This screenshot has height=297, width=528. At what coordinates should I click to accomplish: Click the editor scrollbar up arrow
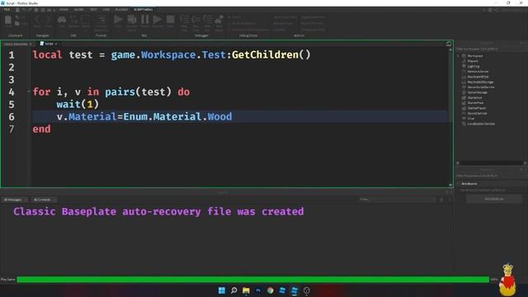point(450,49)
